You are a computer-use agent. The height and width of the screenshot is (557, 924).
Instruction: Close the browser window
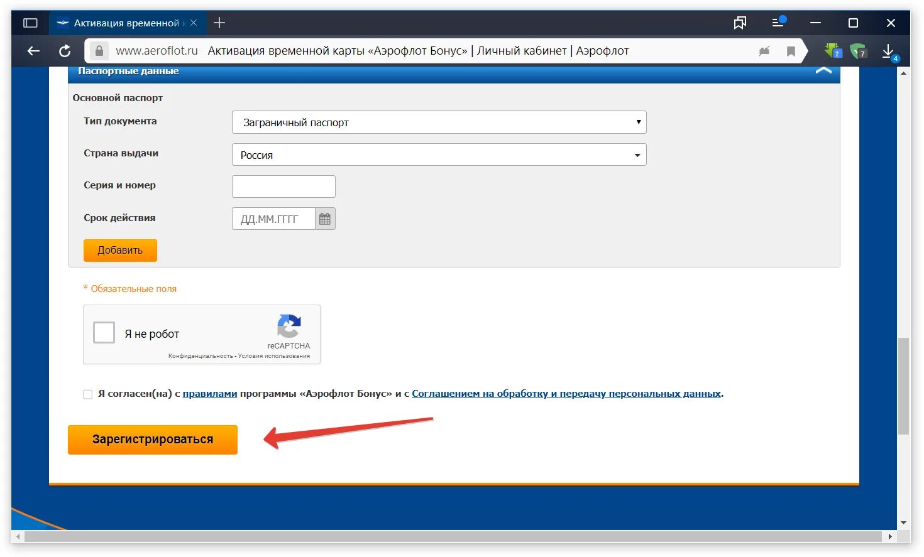click(x=891, y=23)
